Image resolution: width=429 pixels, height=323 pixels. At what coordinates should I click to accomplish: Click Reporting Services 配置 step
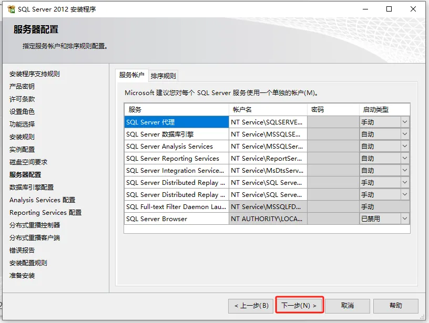point(45,212)
